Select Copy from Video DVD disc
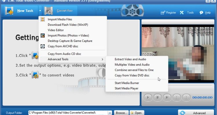The width and height of the screenshot is (217, 115). (x=137, y=75)
